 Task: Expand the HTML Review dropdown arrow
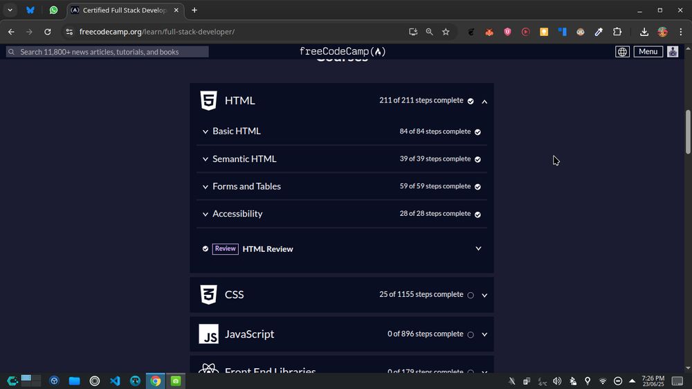click(478, 248)
